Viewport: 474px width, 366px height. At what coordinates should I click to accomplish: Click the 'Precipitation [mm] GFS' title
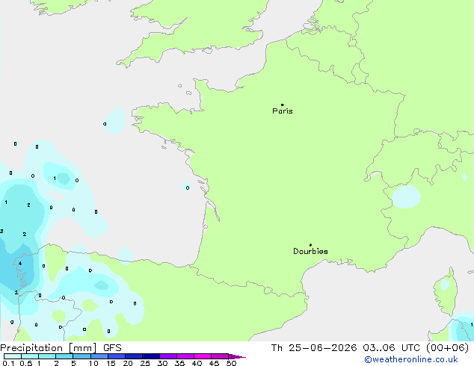(61, 348)
